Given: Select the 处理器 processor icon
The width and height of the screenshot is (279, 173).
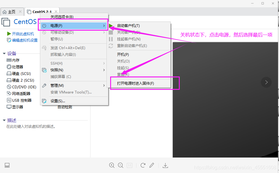Looking at the screenshot, I should [9, 67].
